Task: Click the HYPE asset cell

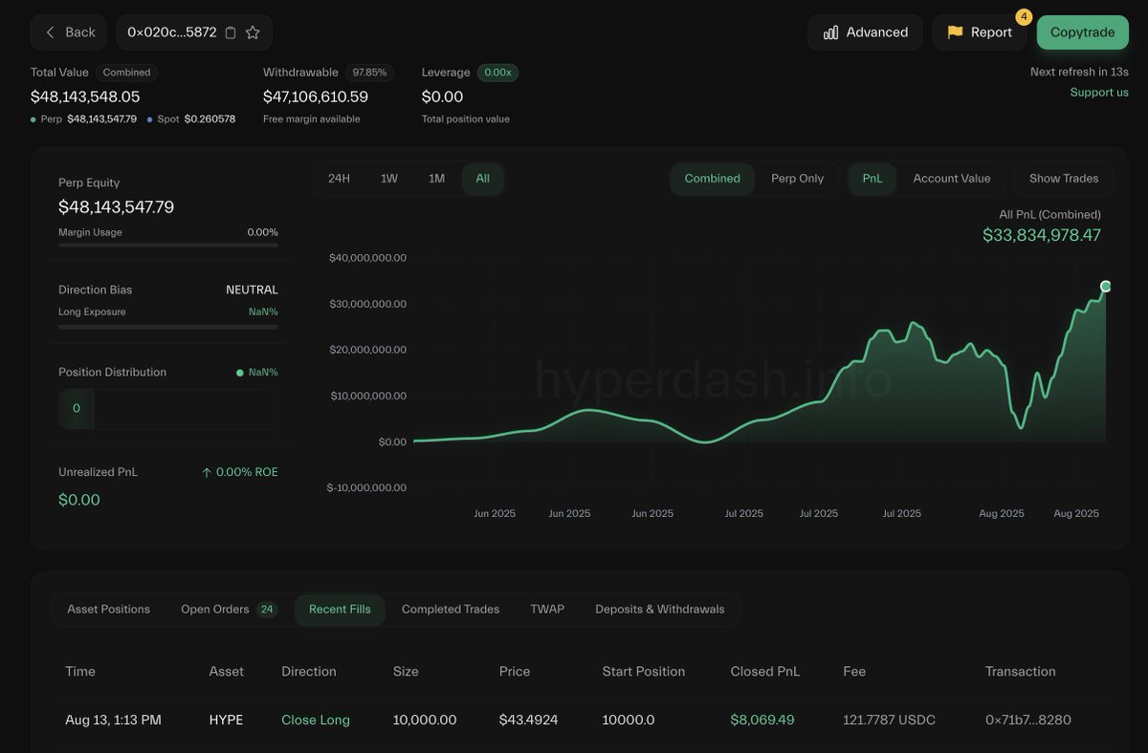Action: [226, 720]
